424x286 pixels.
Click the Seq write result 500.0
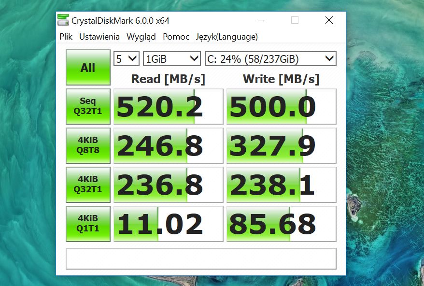[x=281, y=106]
